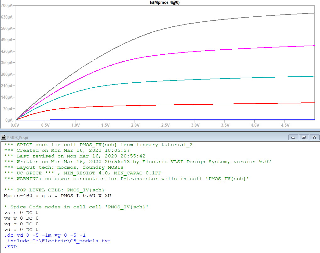Click the PMOS_IV.spi window title bar
The image size is (320, 253).
point(157,137)
